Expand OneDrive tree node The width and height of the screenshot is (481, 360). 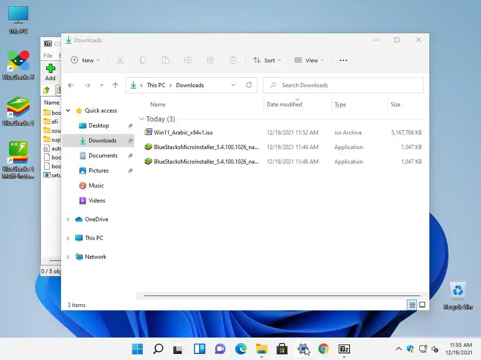coord(68,219)
